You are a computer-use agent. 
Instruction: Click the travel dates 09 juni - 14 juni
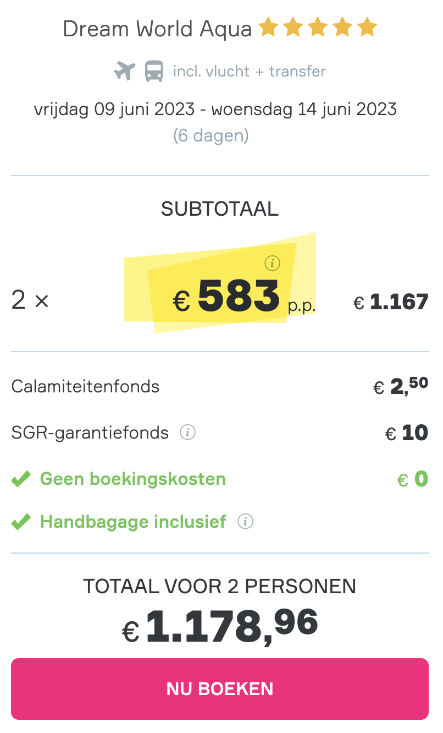tap(215, 109)
